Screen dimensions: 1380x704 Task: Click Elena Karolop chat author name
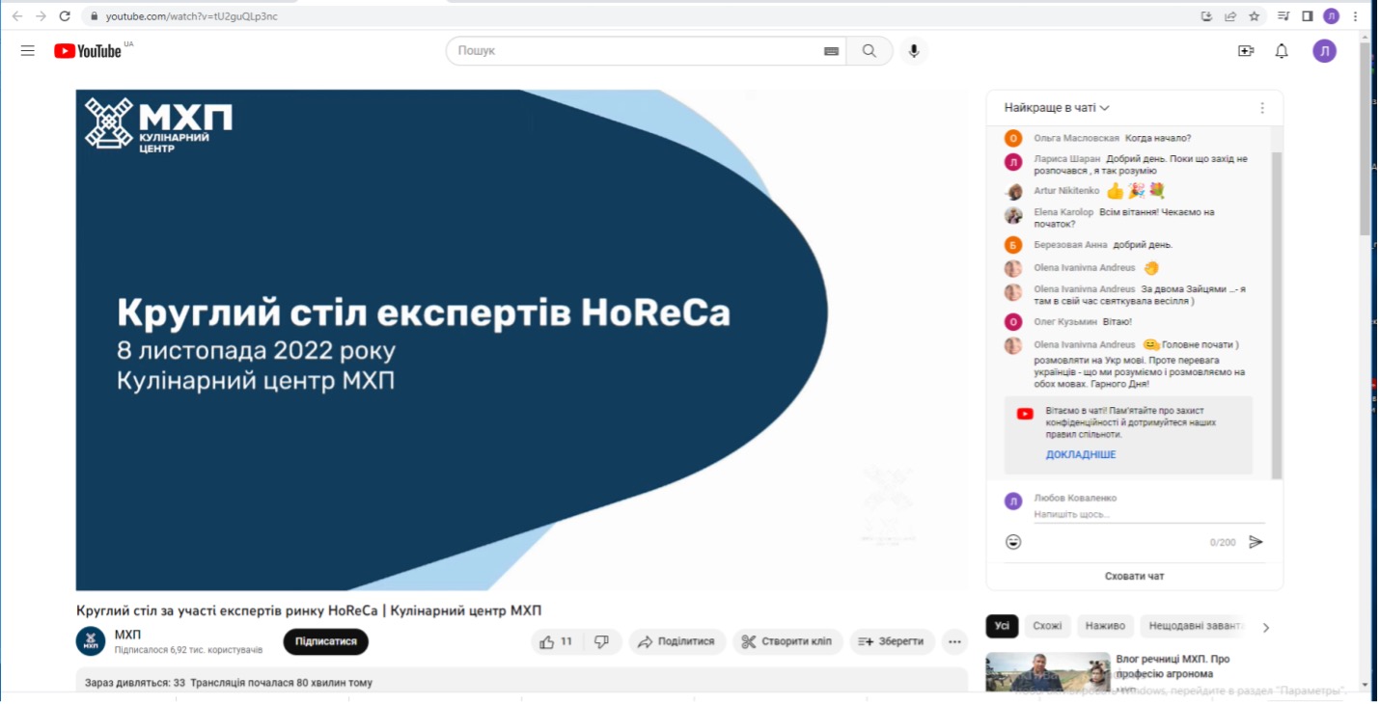click(x=1063, y=212)
